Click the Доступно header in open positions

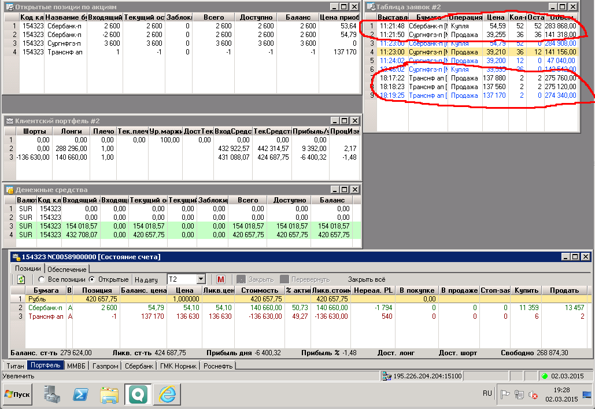(x=256, y=17)
